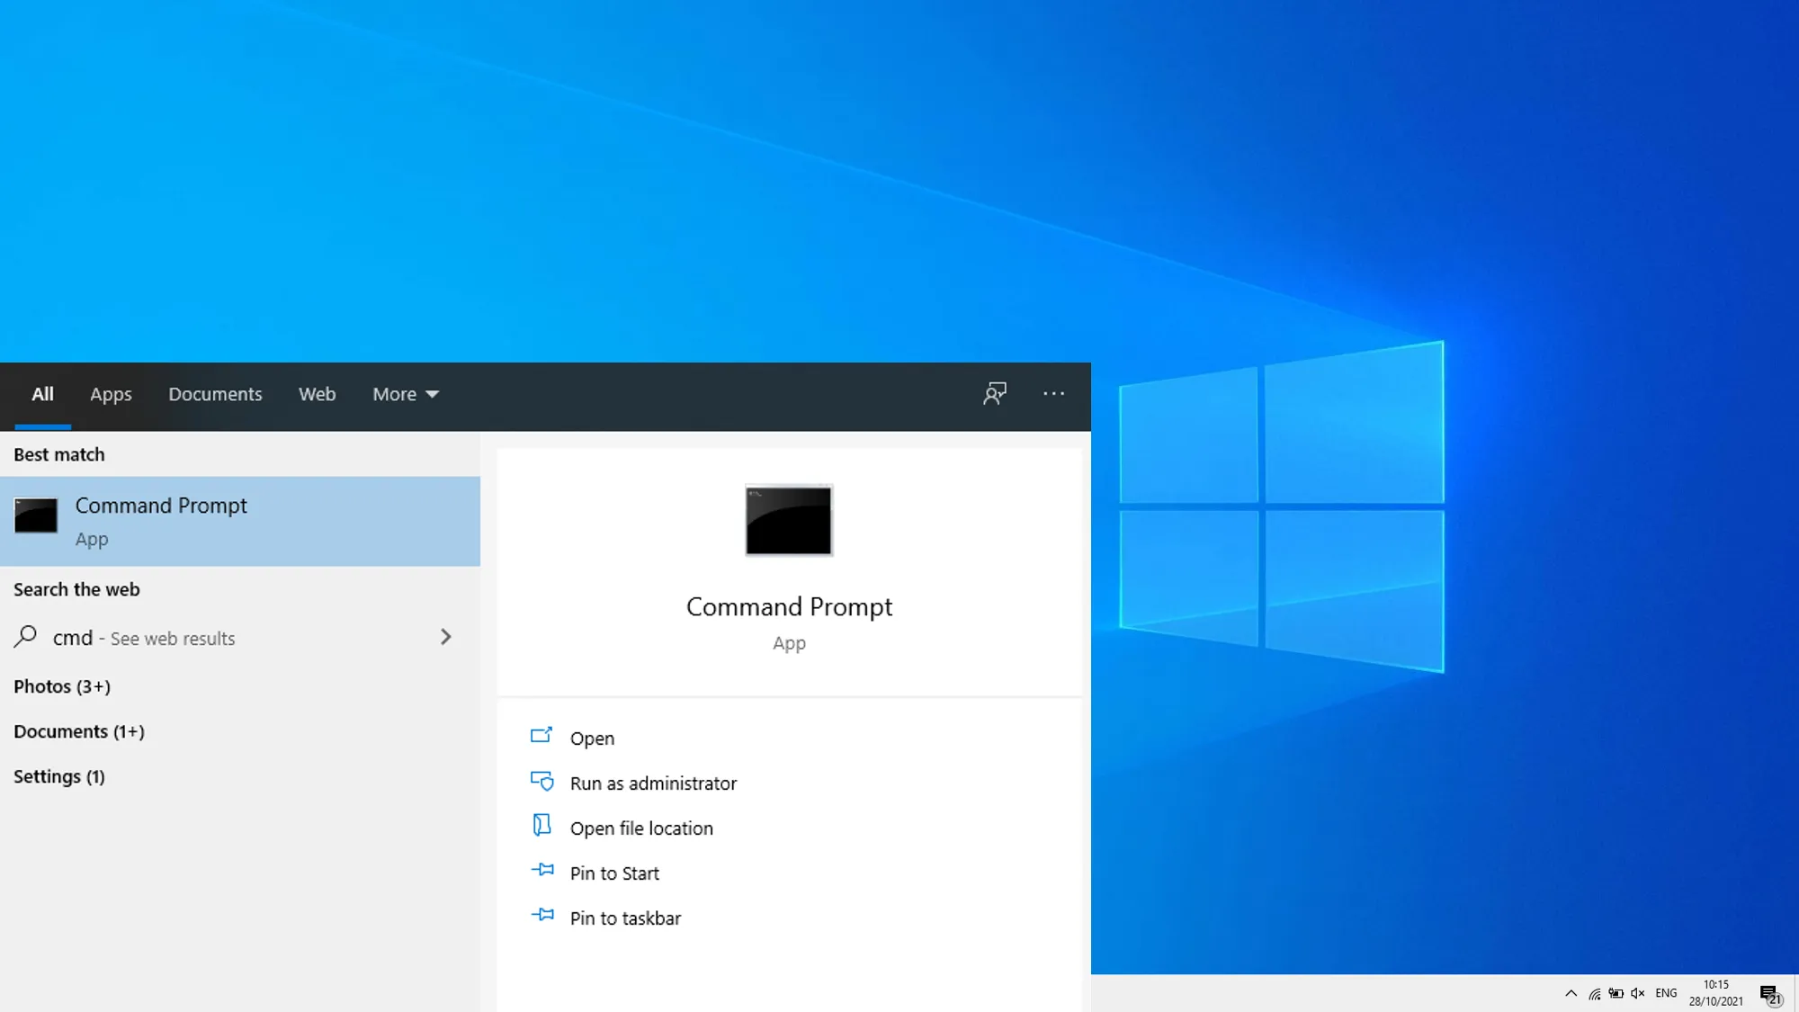The image size is (1799, 1012).
Task: Click the Open file location icon
Action: pyautogui.click(x=541, y=825)
